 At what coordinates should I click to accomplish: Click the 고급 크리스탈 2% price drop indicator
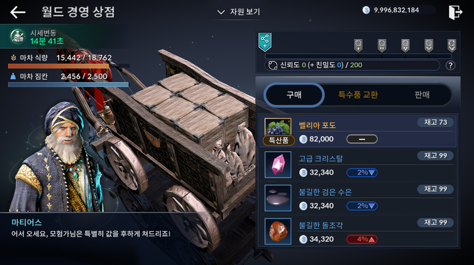pyautogui.click(x=362, y=173)
